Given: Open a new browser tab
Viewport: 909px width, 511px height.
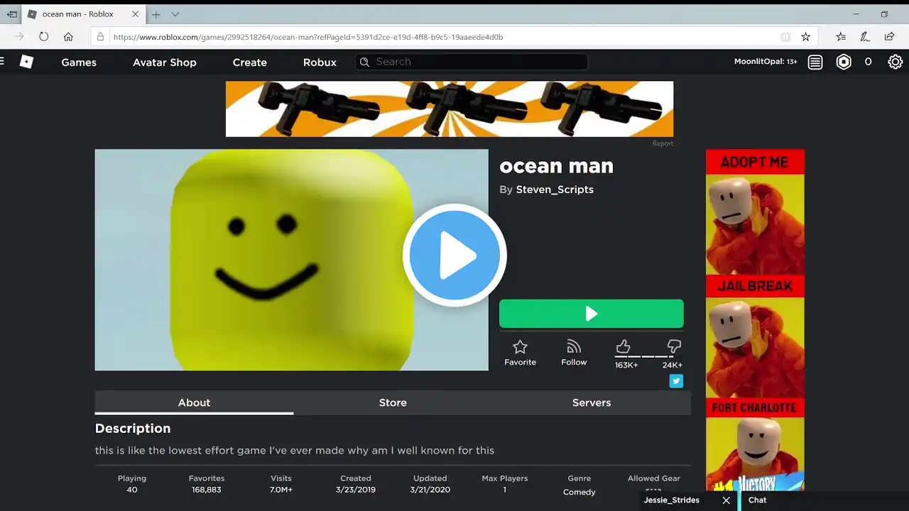Looking at the screenshot, I should [156, 14].
